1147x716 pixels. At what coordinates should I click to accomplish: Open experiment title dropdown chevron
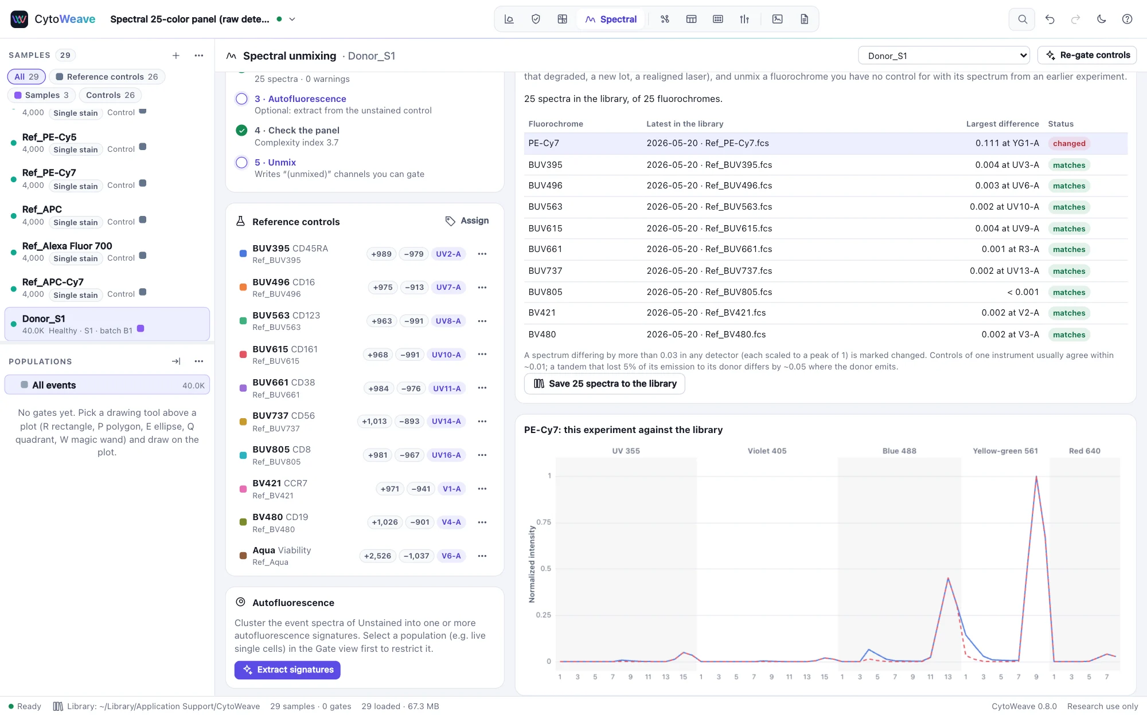292,19
